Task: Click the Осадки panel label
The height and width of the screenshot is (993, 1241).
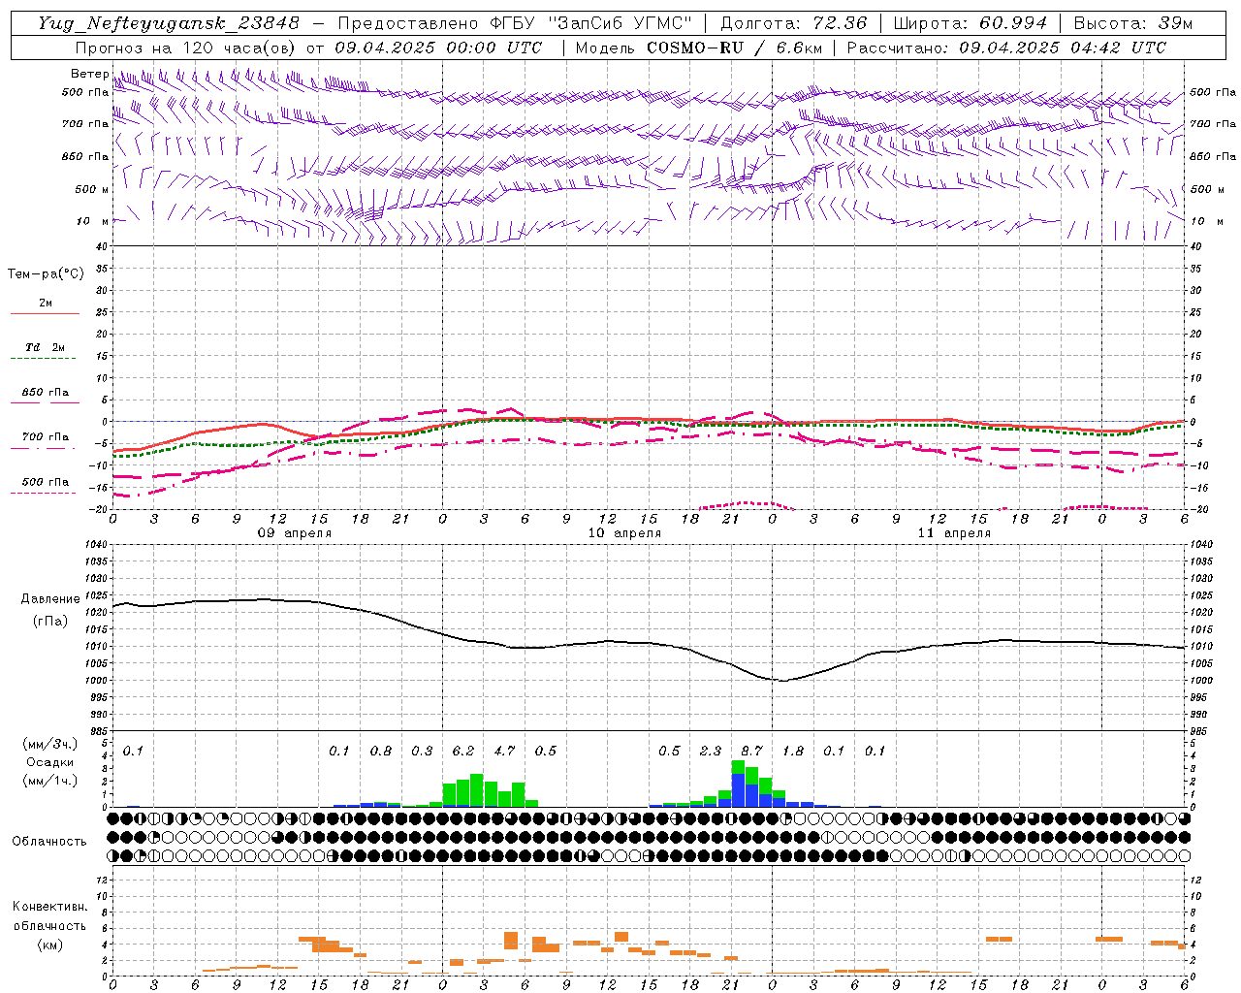Action: click(49, 762)
